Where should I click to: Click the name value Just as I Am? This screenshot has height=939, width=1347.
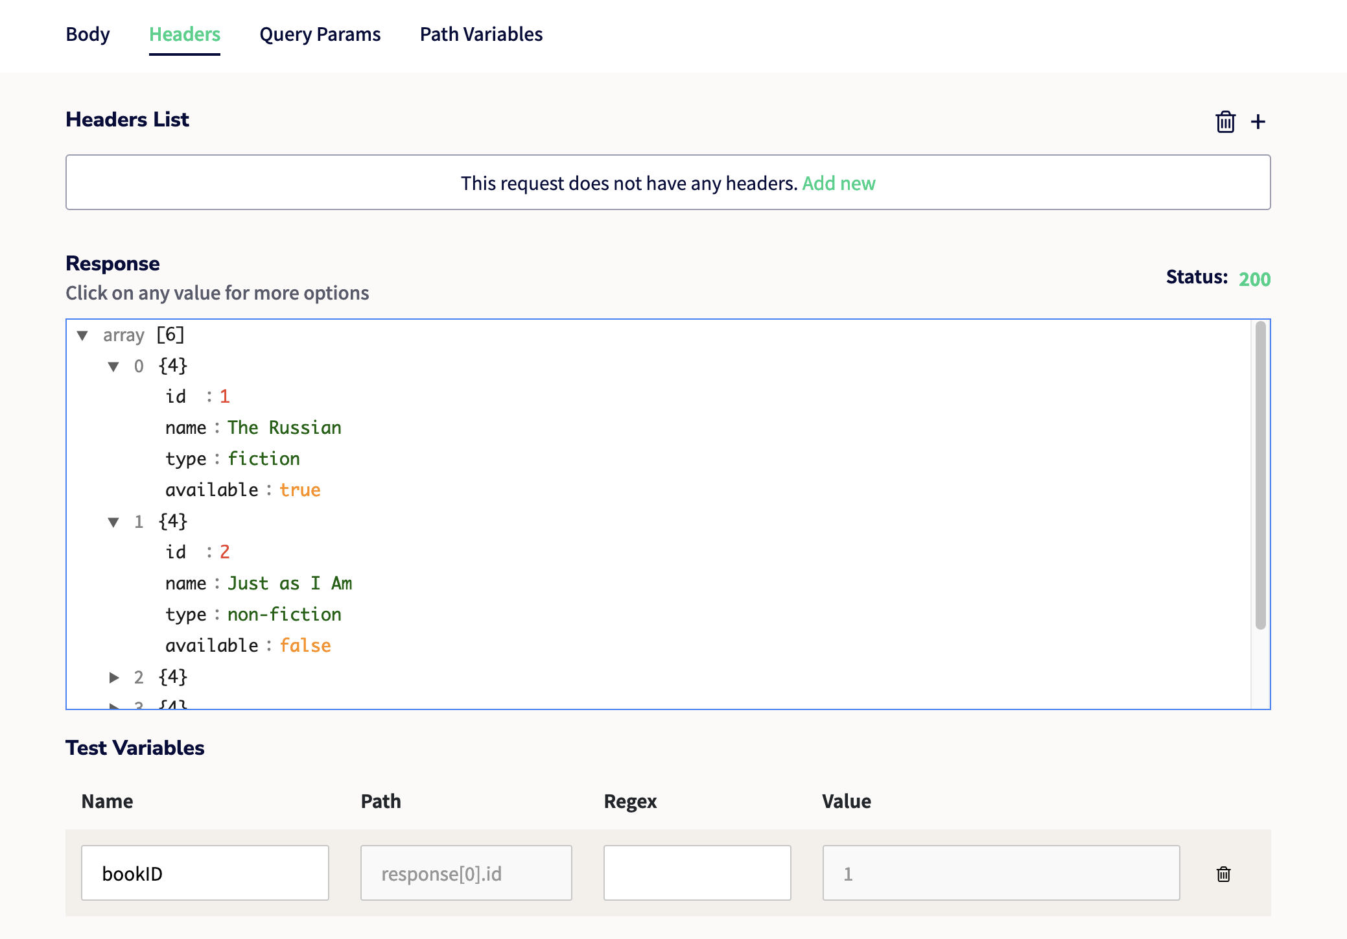pyautogui.click(x=289, y=583)
